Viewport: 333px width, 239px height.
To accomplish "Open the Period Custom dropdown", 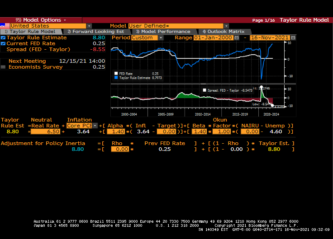I will click(161, 38).
